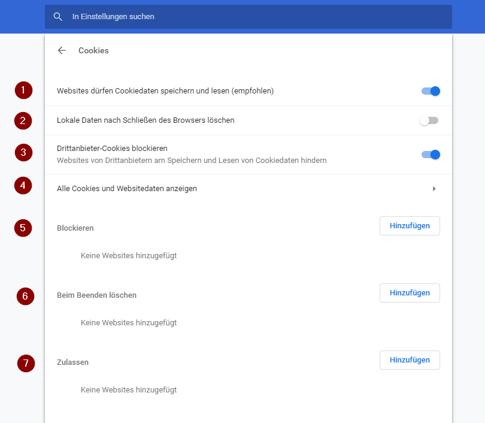Click red annotation marker number 2
Screen dimensions: 485x423
point(23,120)
